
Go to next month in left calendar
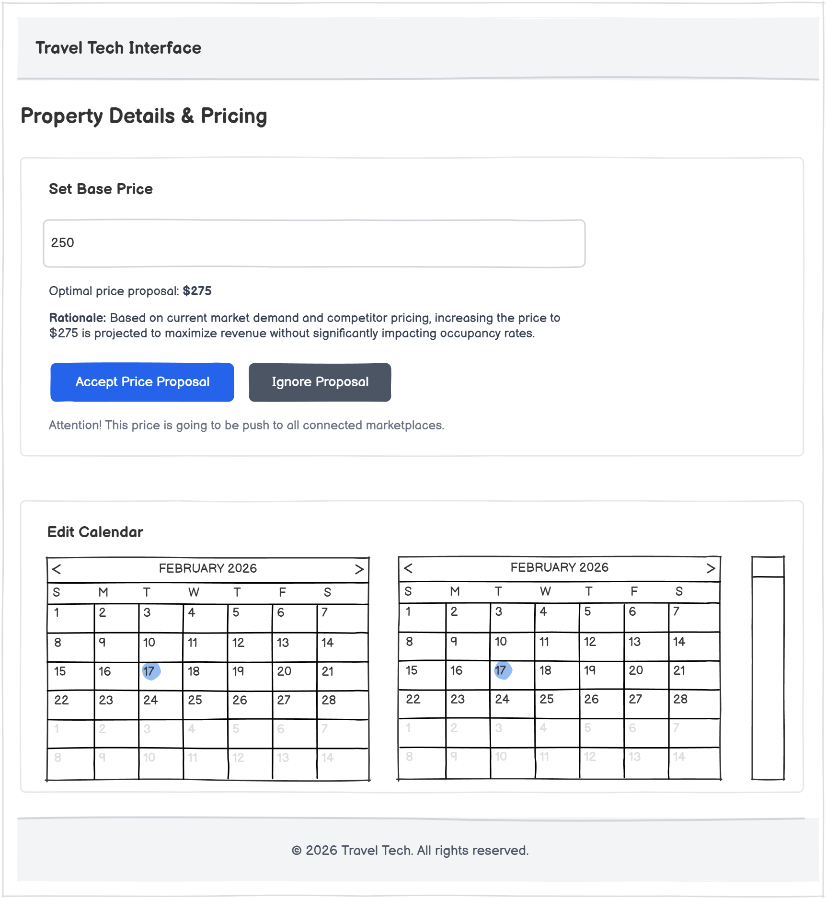point(359,569)
